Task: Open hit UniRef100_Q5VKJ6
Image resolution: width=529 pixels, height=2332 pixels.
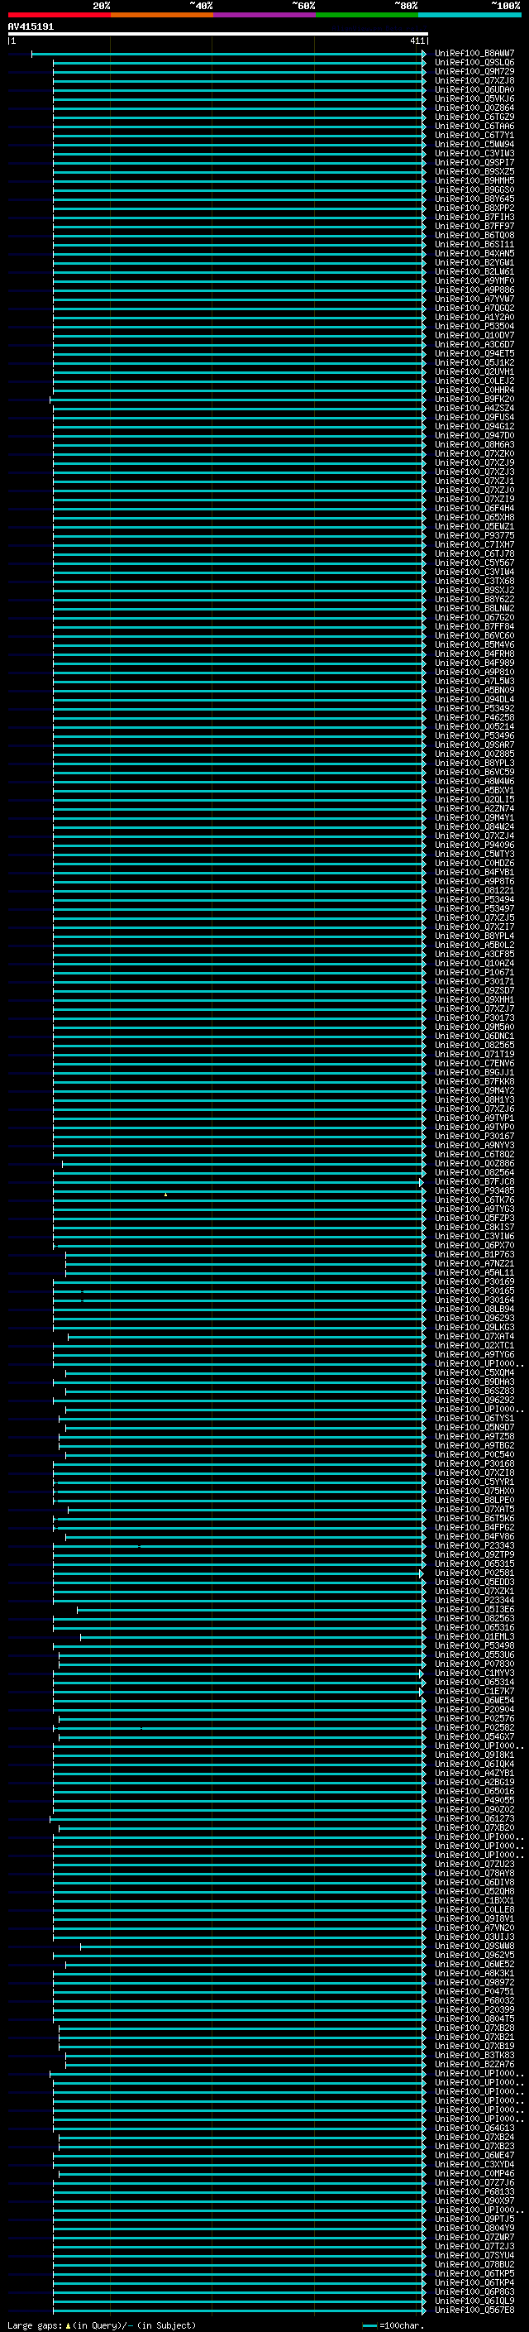Action: (x=474, y=98)
